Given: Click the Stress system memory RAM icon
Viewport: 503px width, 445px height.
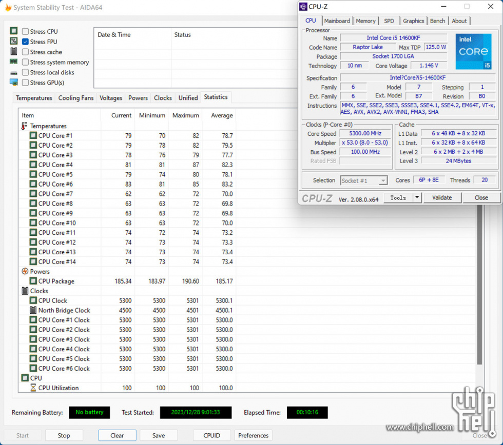Looking at the screenshot, I should 14,62.
